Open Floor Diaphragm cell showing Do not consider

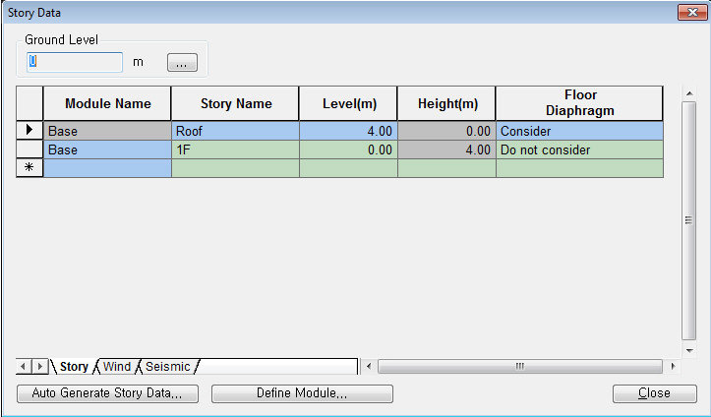tap(578, 150)
